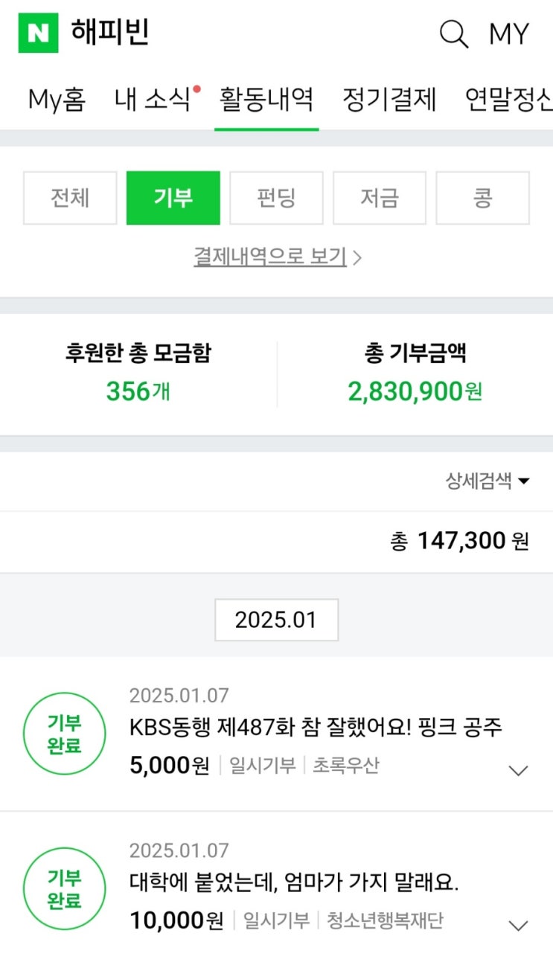This screenshot has width=553, height=965.
Task: Select the 콩 filter
Action: [482, 198]
